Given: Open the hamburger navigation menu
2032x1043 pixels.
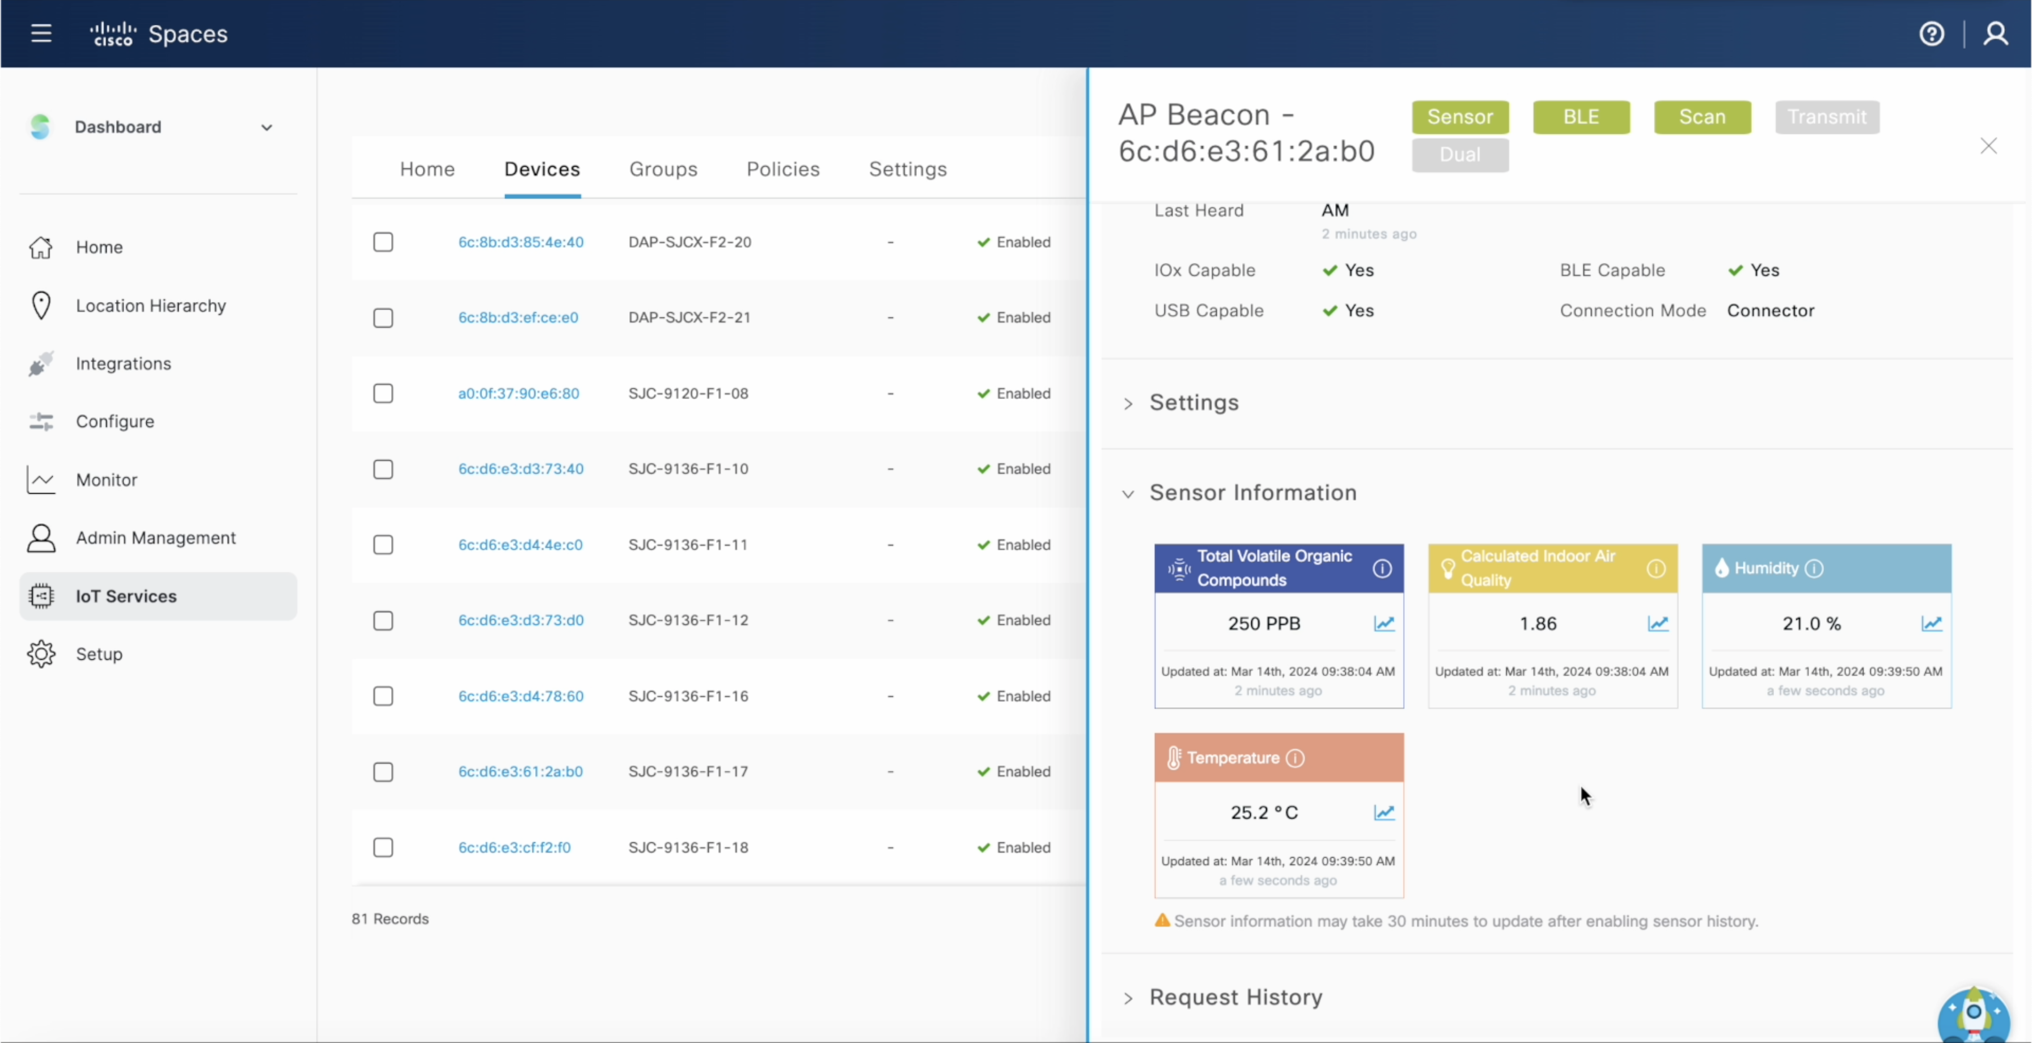Looking at the screenshot, I should [41, 34].
